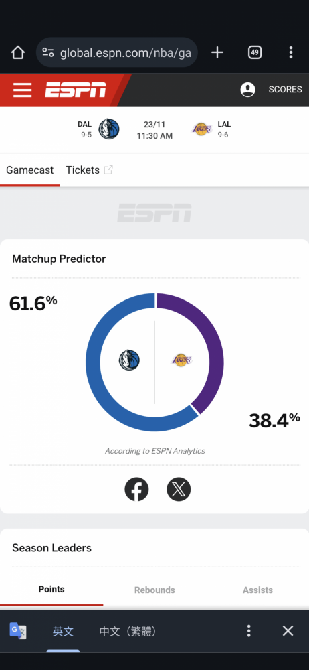Open the Tickets external link
Image resolution: width=309 pixels, height=670 pixels.
pos(89,170)
